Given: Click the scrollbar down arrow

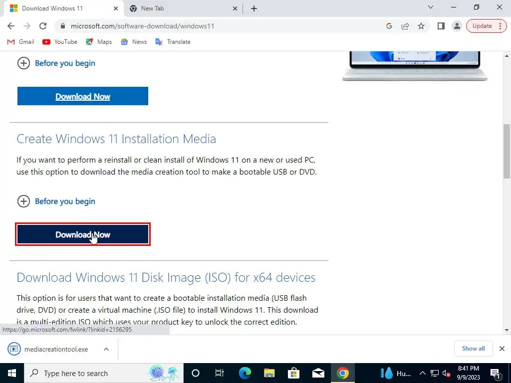Looking at the screenshot, I should pyautogui.click(x=507, y=330).
